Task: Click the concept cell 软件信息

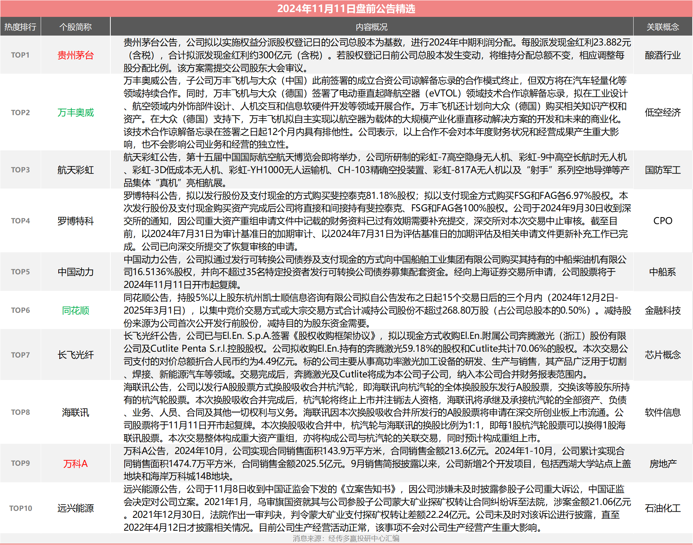Action: point(663,412)
